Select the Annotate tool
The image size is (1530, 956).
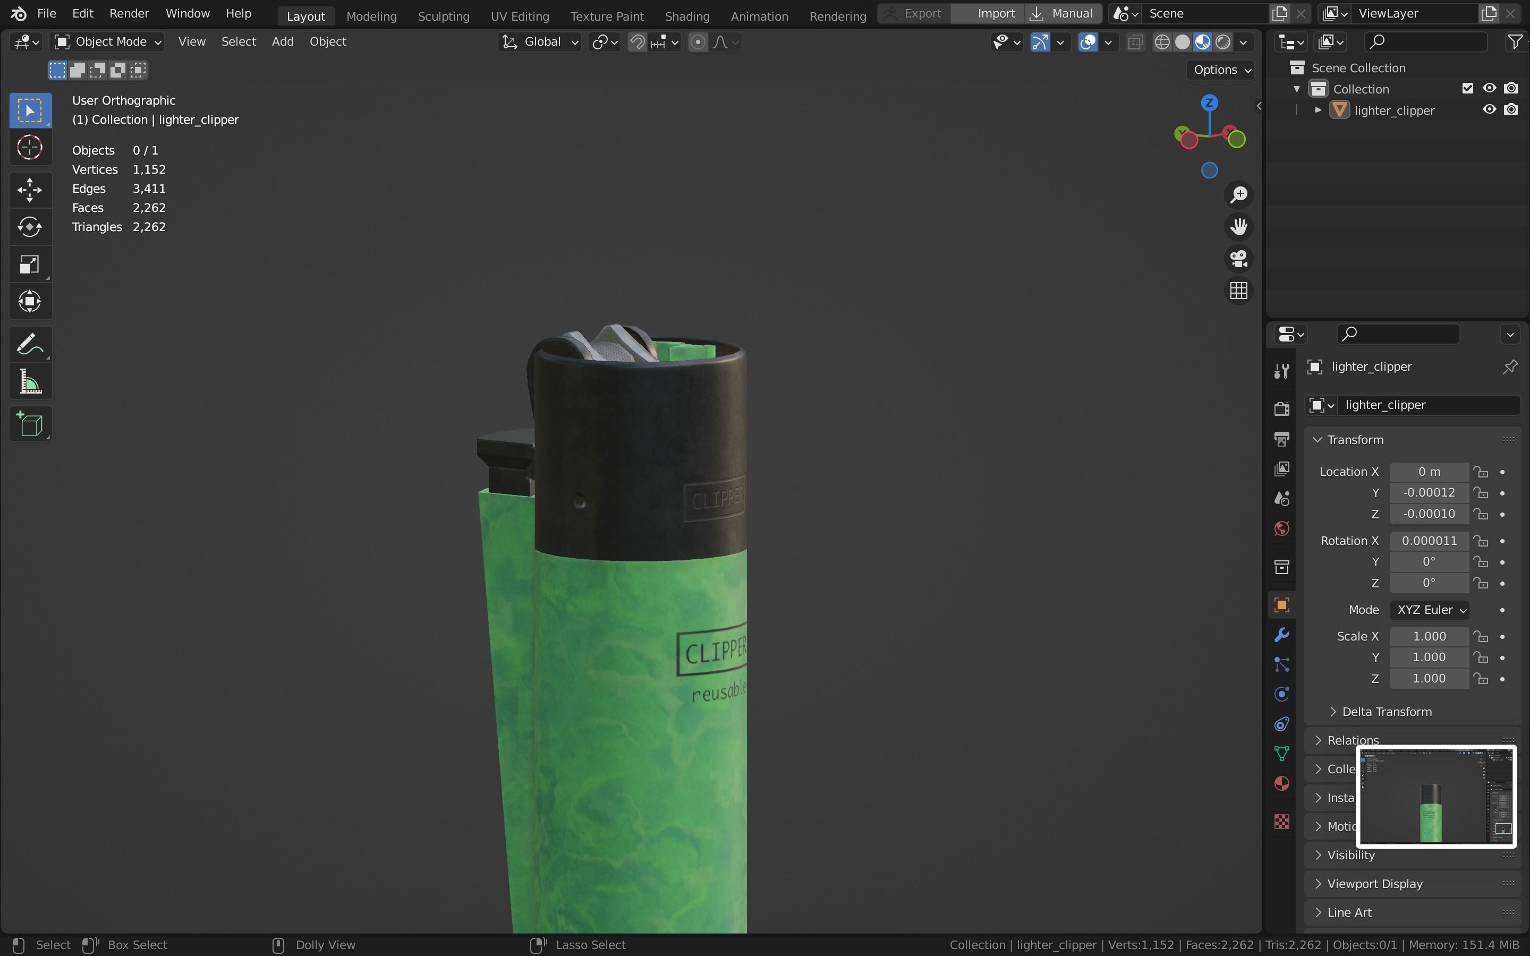click(x=30, y=345)
